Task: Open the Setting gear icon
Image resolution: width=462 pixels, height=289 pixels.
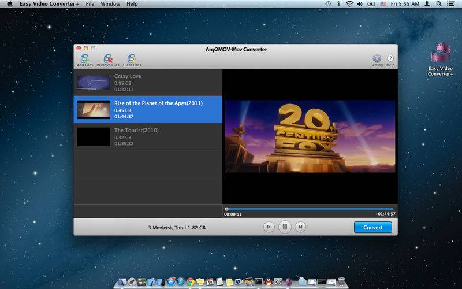Action: tap(377, 59)
